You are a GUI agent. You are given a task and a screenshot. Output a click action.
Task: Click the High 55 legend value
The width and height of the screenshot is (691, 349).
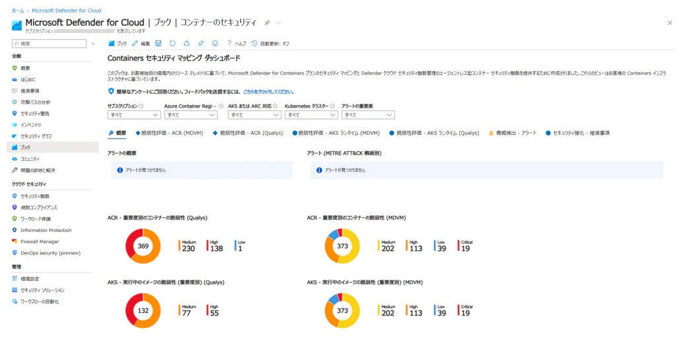213,311
